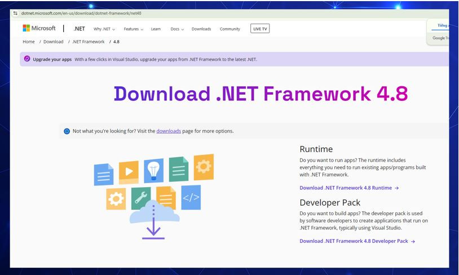Expand the Why .NET dropdown
Image resolution: width=459 pixels, height=275 pixels.
(104, 29)
